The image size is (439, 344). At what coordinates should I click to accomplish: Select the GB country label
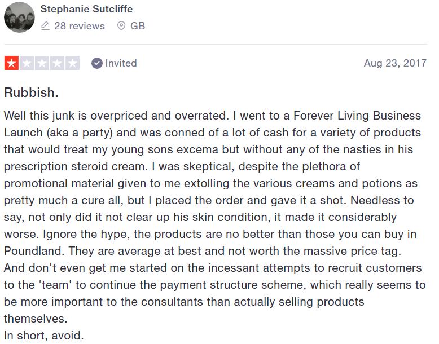click(138, 26)
